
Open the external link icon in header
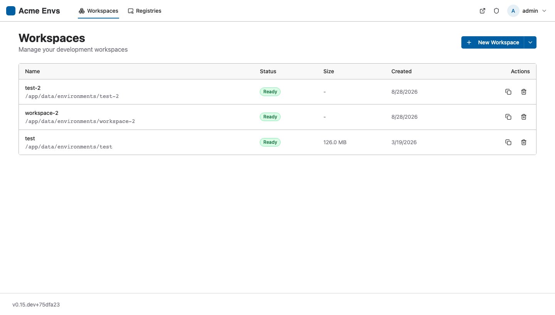(x=482, y=11)
